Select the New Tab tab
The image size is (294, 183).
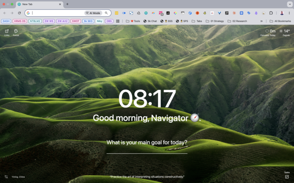40,4
